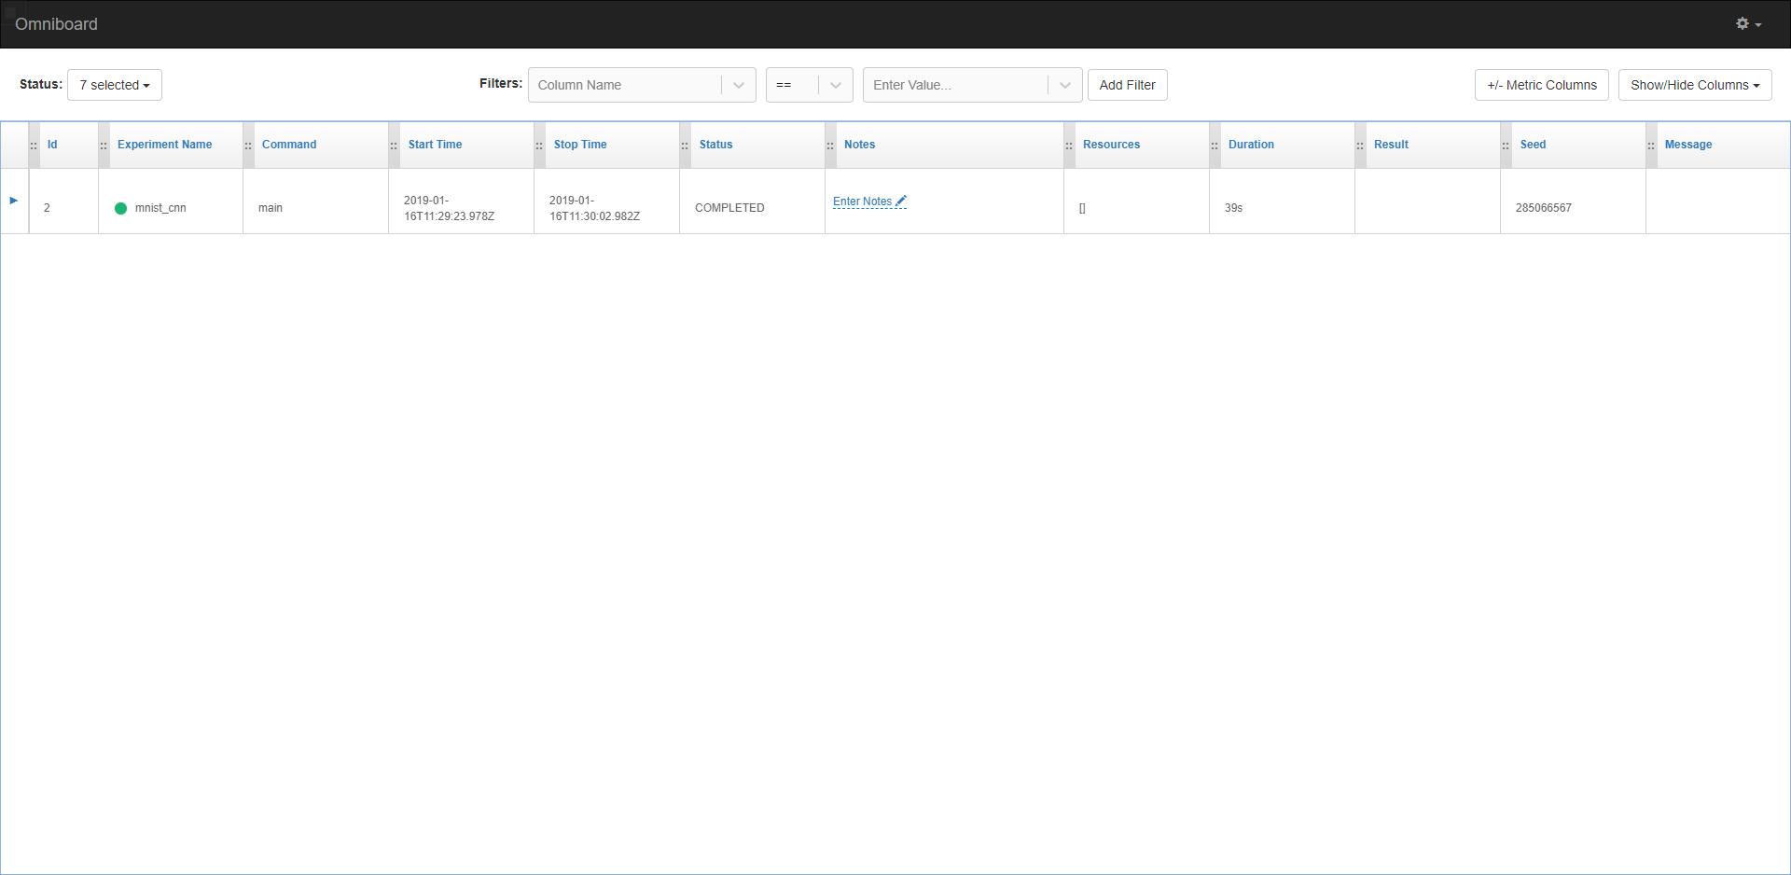Grab the drag handle of Resources column

coord(1069,146)
